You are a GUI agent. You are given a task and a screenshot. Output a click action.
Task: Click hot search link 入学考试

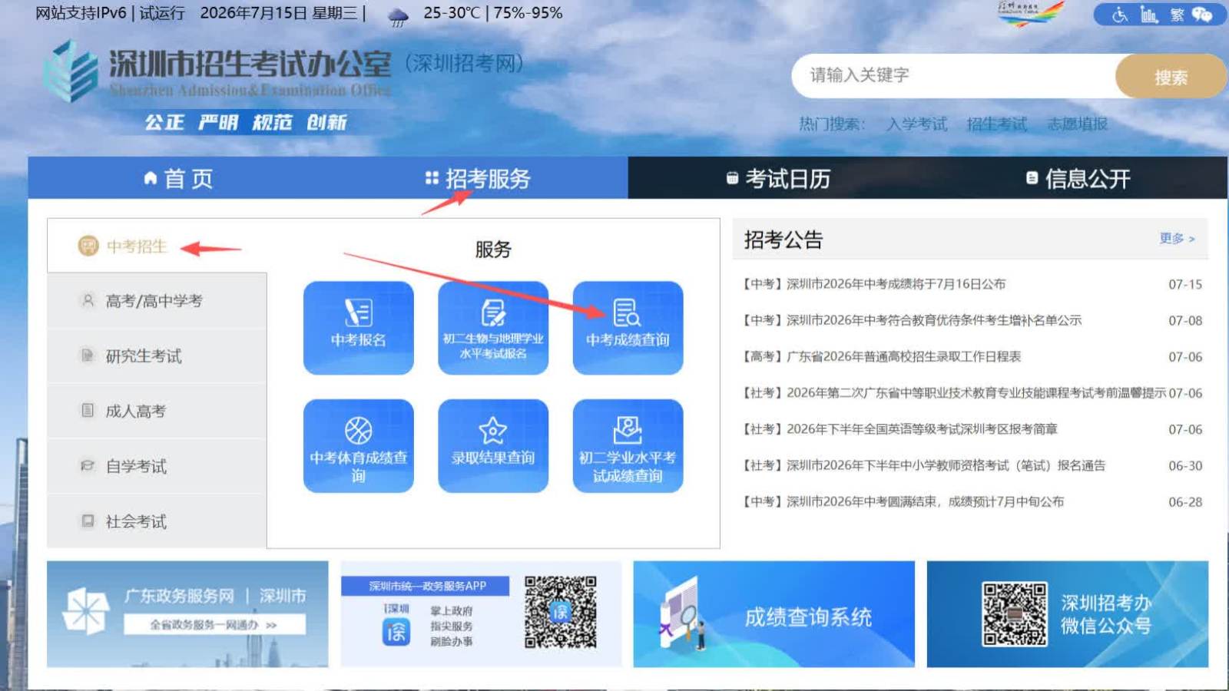[917, 124]
